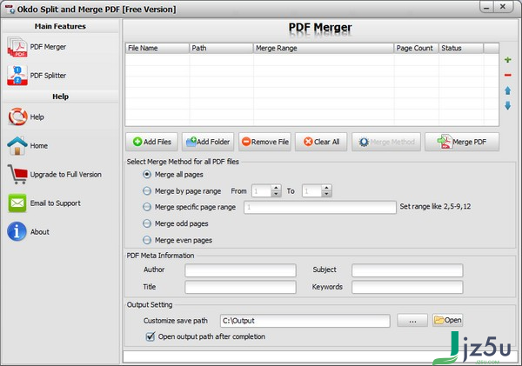Increase the From page value
This screenshot has width=522, height=366.
[x=276, y=188]
